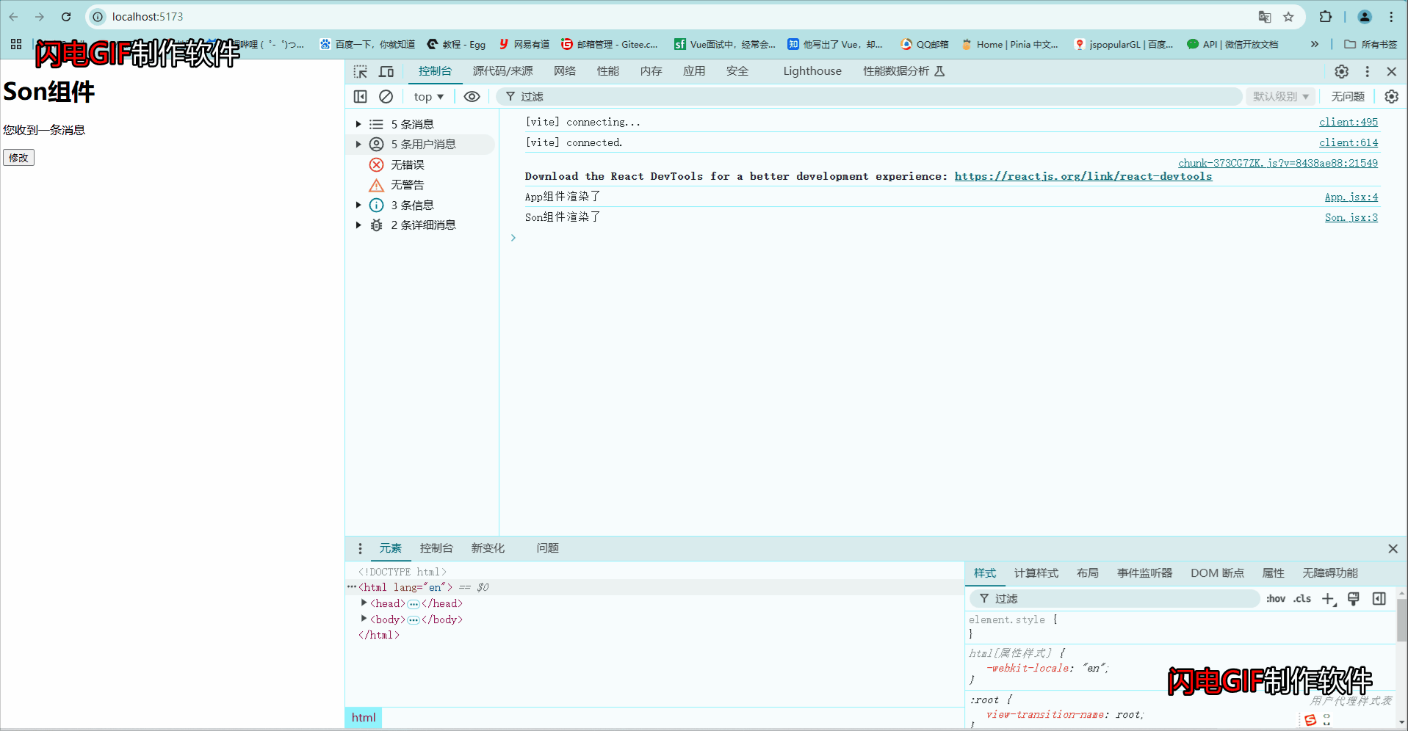Add a new style rule with the plus icon
This screenshot has height=731, width=1408.
click(1327, 598)
